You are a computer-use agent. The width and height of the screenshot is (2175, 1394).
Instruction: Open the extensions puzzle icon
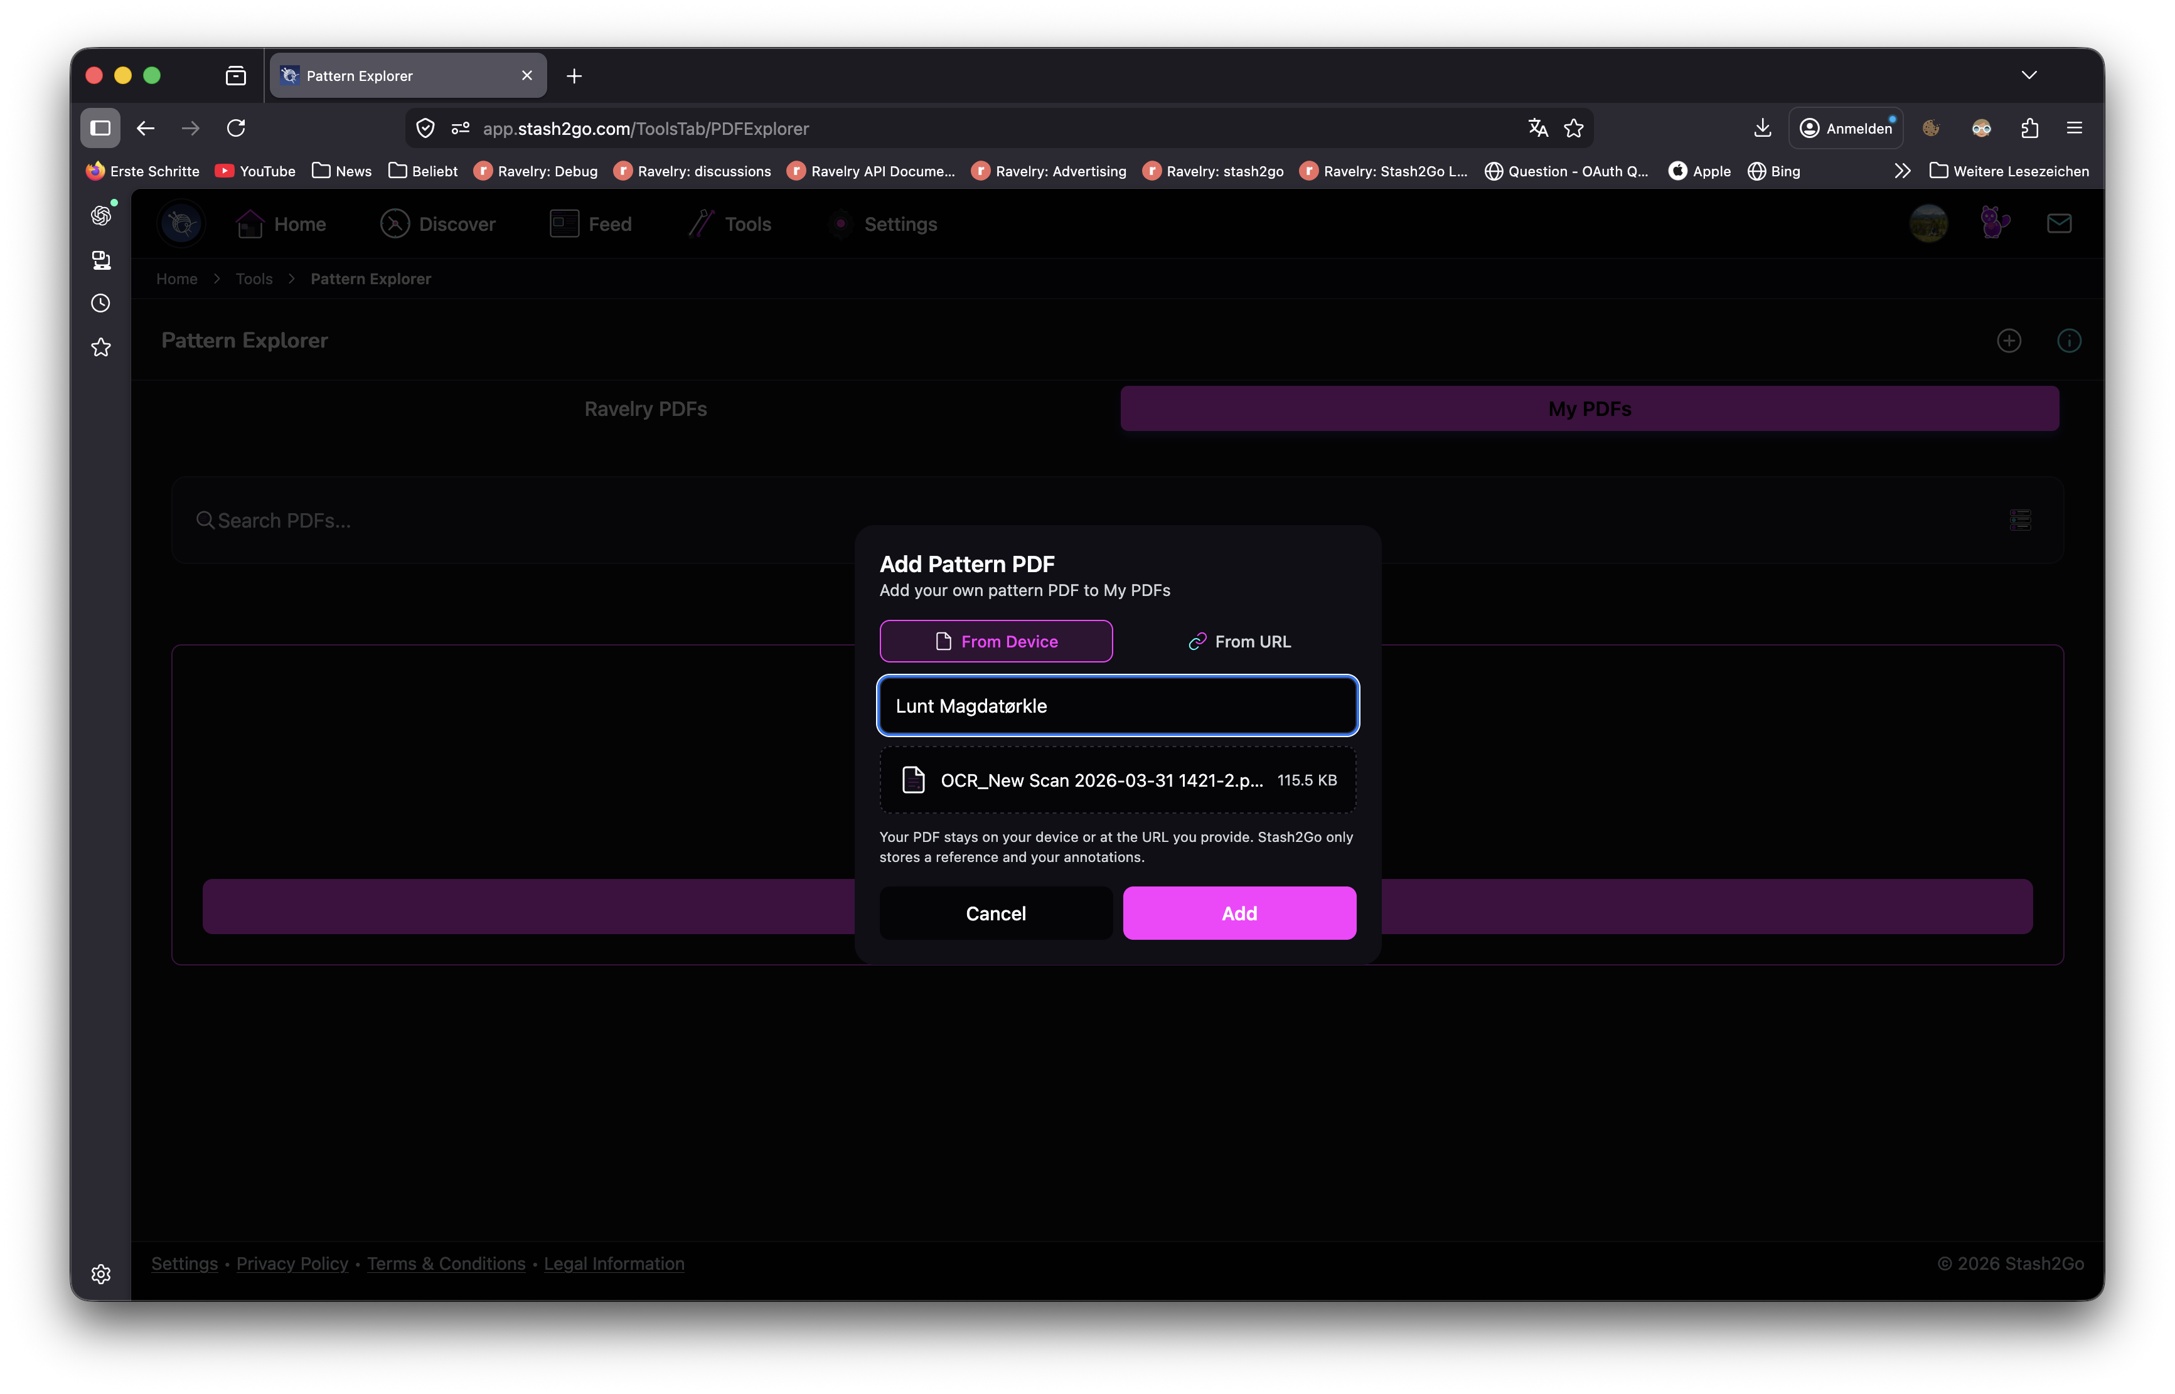click(2029, 129)
